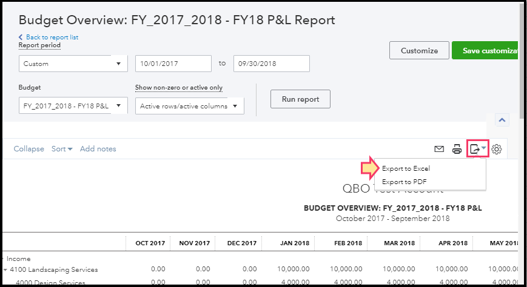Viewport: 527px width, 287px height.
Task: Click 10,000.00 under MAR 2018
Action: 399,269
